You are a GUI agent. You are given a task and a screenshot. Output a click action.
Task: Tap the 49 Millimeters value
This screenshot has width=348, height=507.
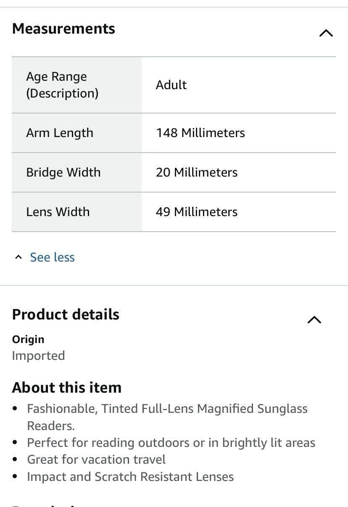pos(197,212)
